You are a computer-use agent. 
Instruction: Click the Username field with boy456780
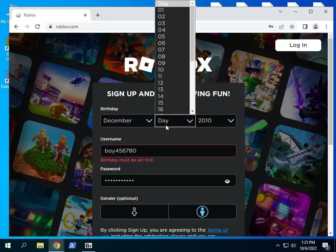(168, 151)
